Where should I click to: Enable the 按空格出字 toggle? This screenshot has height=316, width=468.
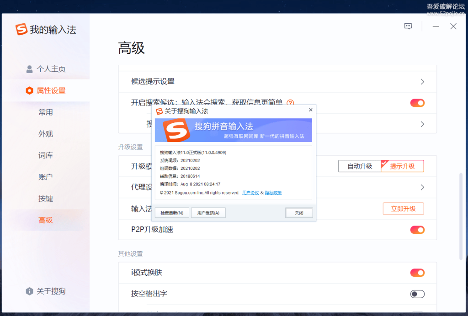(x=417, y=294)
